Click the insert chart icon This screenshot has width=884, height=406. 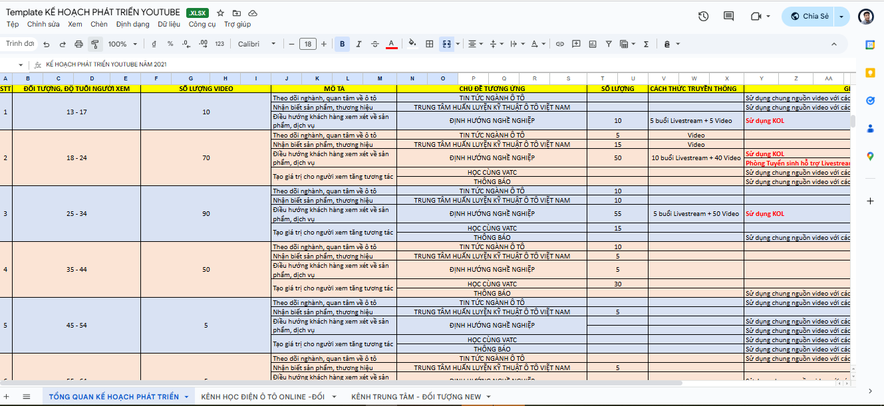coord(592,45)
